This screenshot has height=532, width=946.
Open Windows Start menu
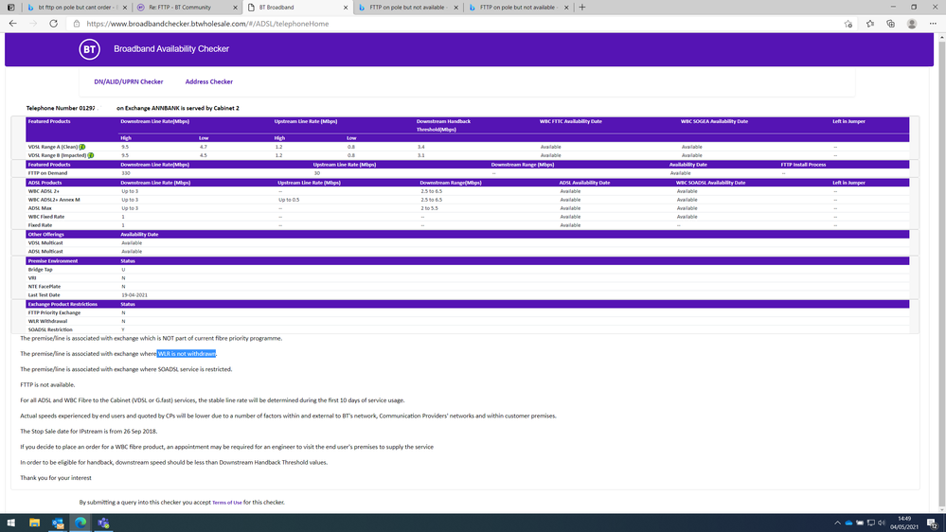[x=11, y=523]
